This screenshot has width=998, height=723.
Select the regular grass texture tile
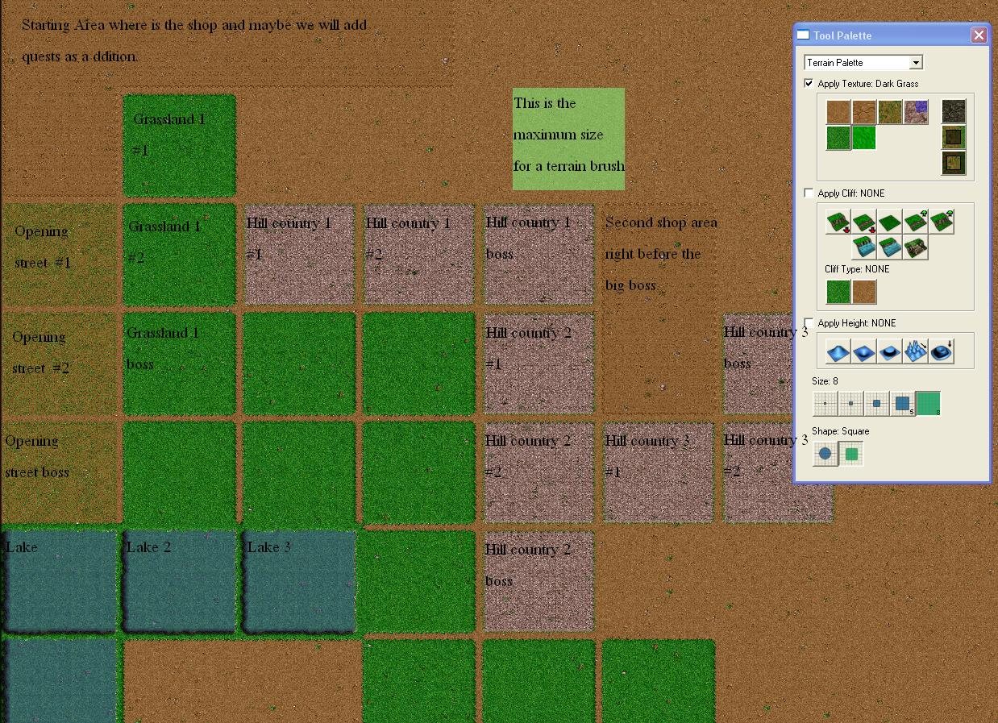click(x=838, y=138)
